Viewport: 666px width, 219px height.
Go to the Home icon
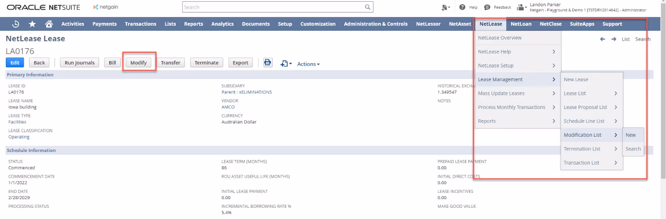(x=49, y=24)
